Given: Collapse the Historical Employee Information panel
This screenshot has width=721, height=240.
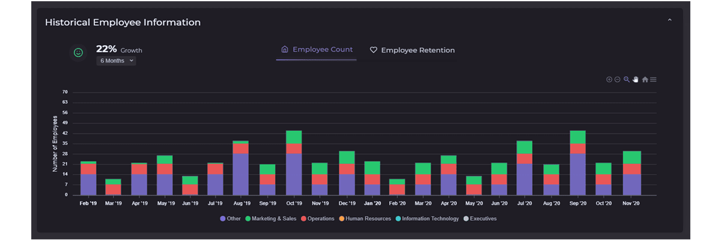Looking at the screenshot, I should tap(669, 20).
